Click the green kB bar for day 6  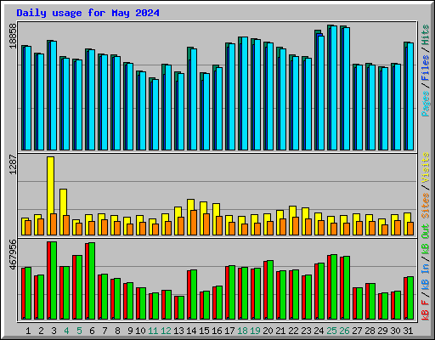tap(92, 280)
